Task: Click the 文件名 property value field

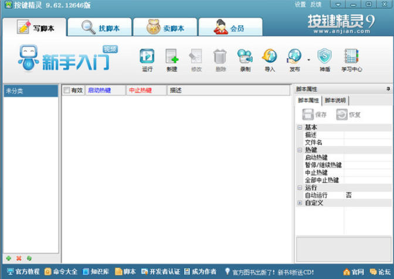Action: pyautogui.click(x=368, y=142)
